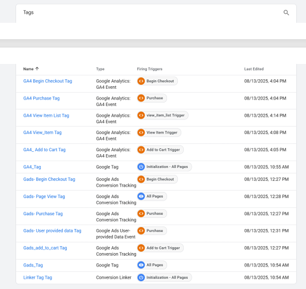Click Google Tag type in Gads_Tag row
The width and height of the screenshot is (306, 289).
107,265
